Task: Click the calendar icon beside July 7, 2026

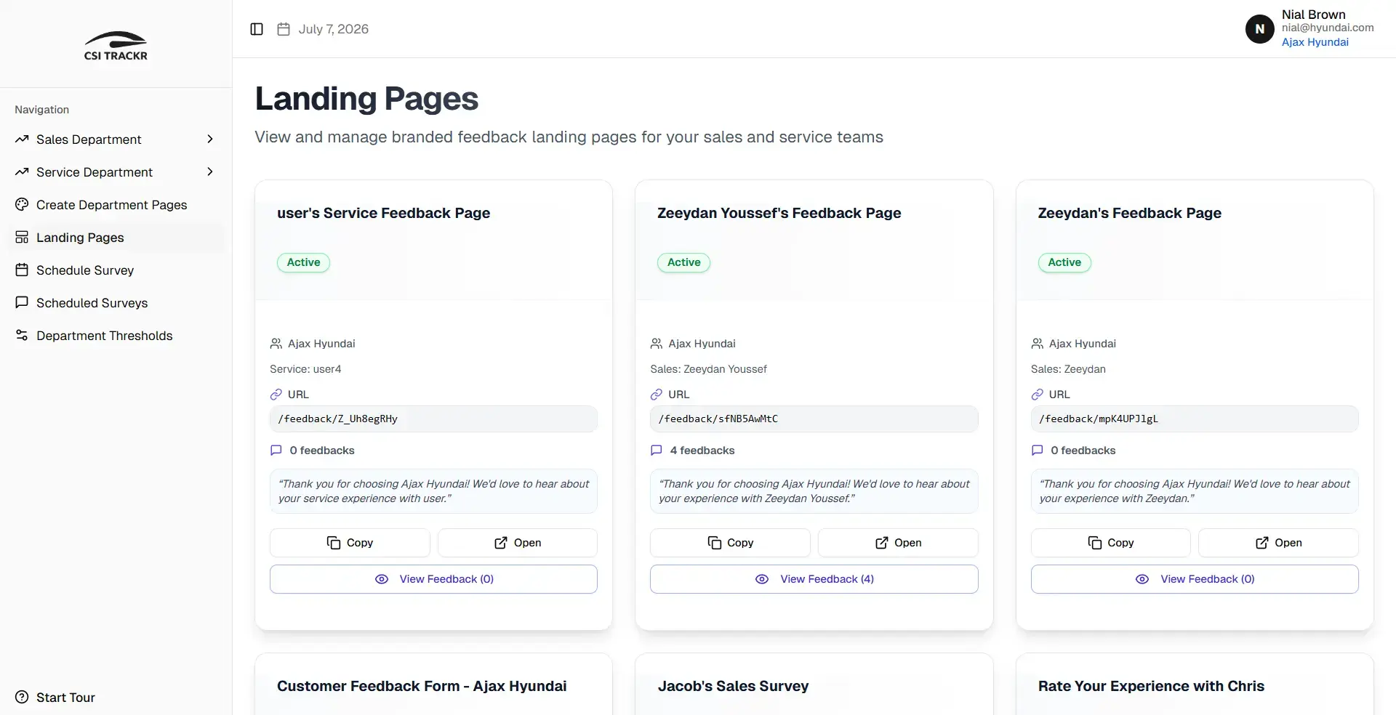Action: click(x=284, y=29)
